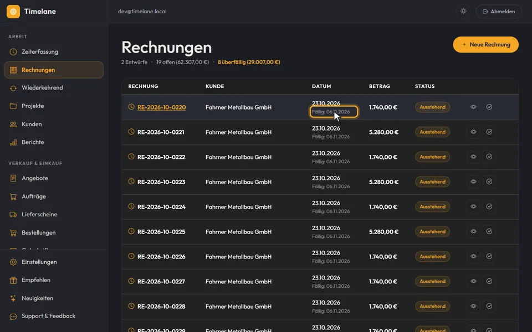Image resolution: width=532 pixels, height=332 pixels.
Task: Click the BETRAG column header
Action: click(x=379, y=86)
